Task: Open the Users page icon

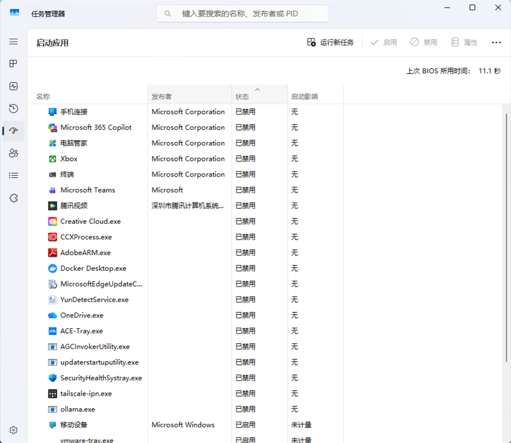Action: 13,153
